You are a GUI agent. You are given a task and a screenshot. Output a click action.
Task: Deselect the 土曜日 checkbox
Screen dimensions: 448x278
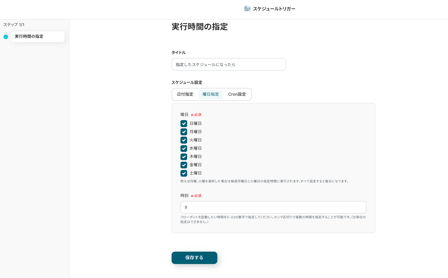(x=184, y=173)
